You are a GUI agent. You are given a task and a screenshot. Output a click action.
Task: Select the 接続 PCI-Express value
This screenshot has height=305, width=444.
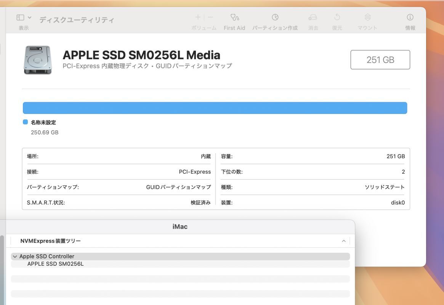[195, 172]
